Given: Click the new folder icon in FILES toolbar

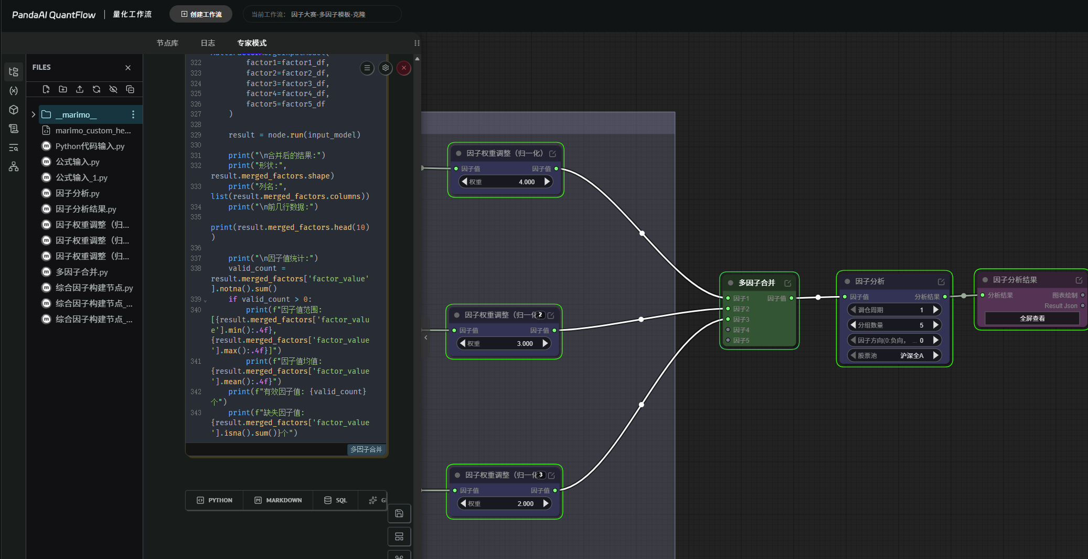Looking at the screenshot, I should (x=63, y=89).
